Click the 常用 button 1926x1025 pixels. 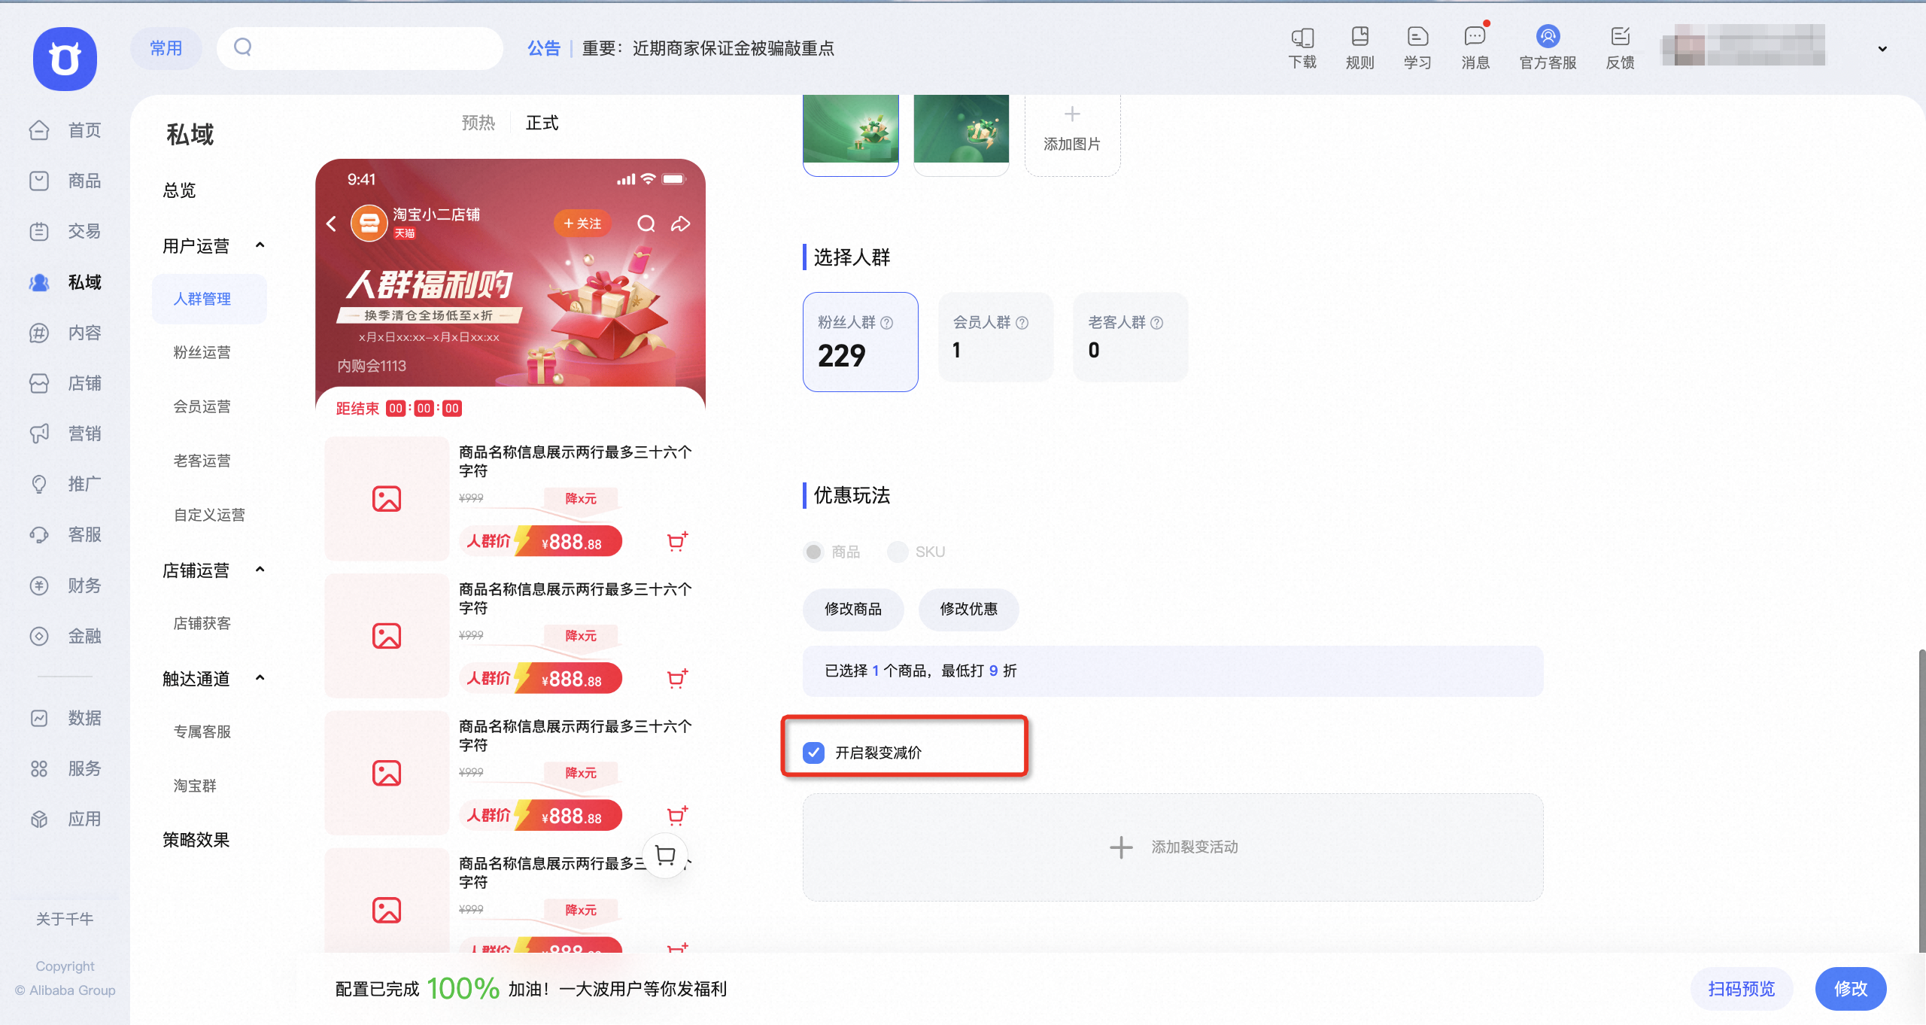point(166,48)
